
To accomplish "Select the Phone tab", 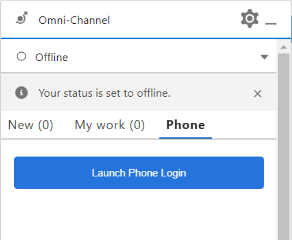I will coord(186,125).
